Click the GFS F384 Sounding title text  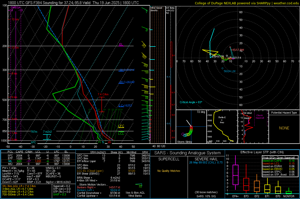tap(73, 3)
